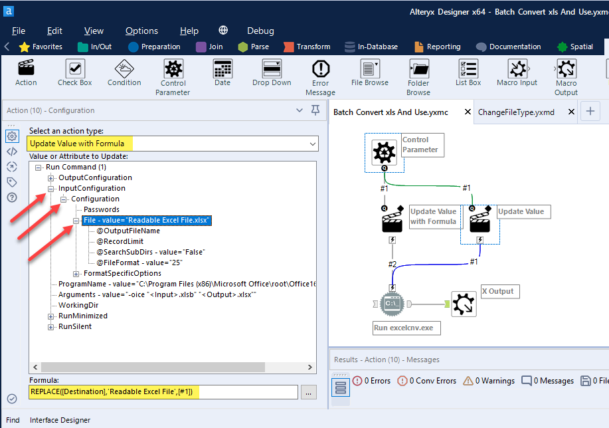Open the help icon in configuration sidebar
Screen dimensions: 609x428
click(x=12, y=197)
